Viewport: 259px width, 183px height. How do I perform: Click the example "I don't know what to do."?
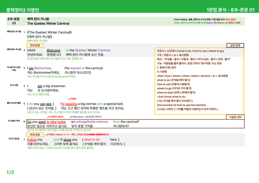tap(171, 97)
